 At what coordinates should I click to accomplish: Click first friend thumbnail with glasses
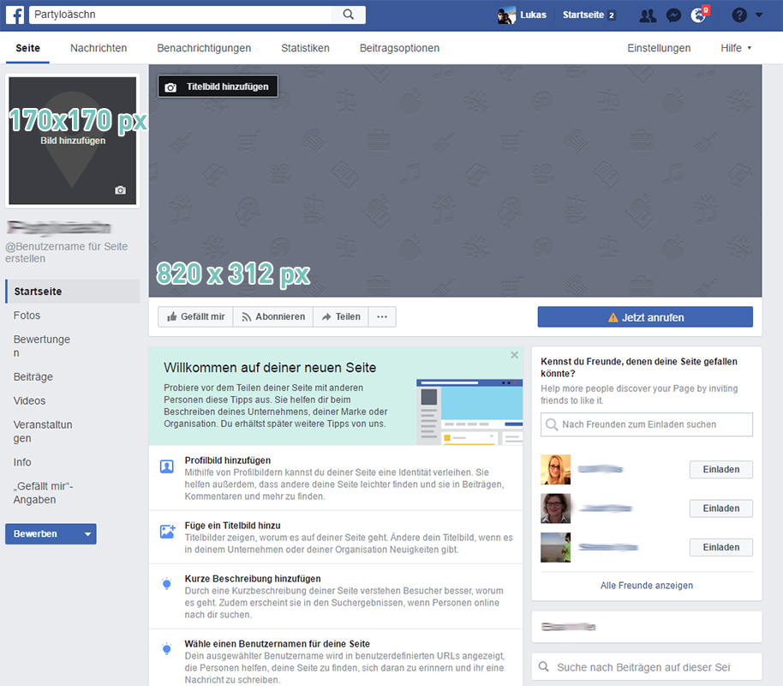(555, 470)
